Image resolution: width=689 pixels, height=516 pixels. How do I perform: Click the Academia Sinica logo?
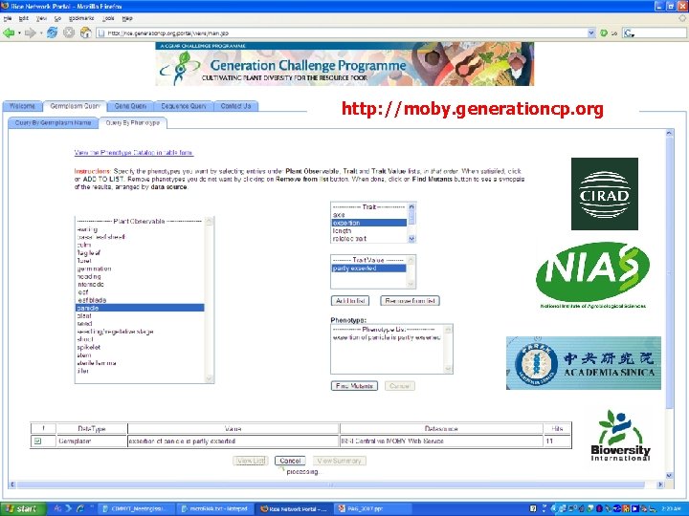584,363
